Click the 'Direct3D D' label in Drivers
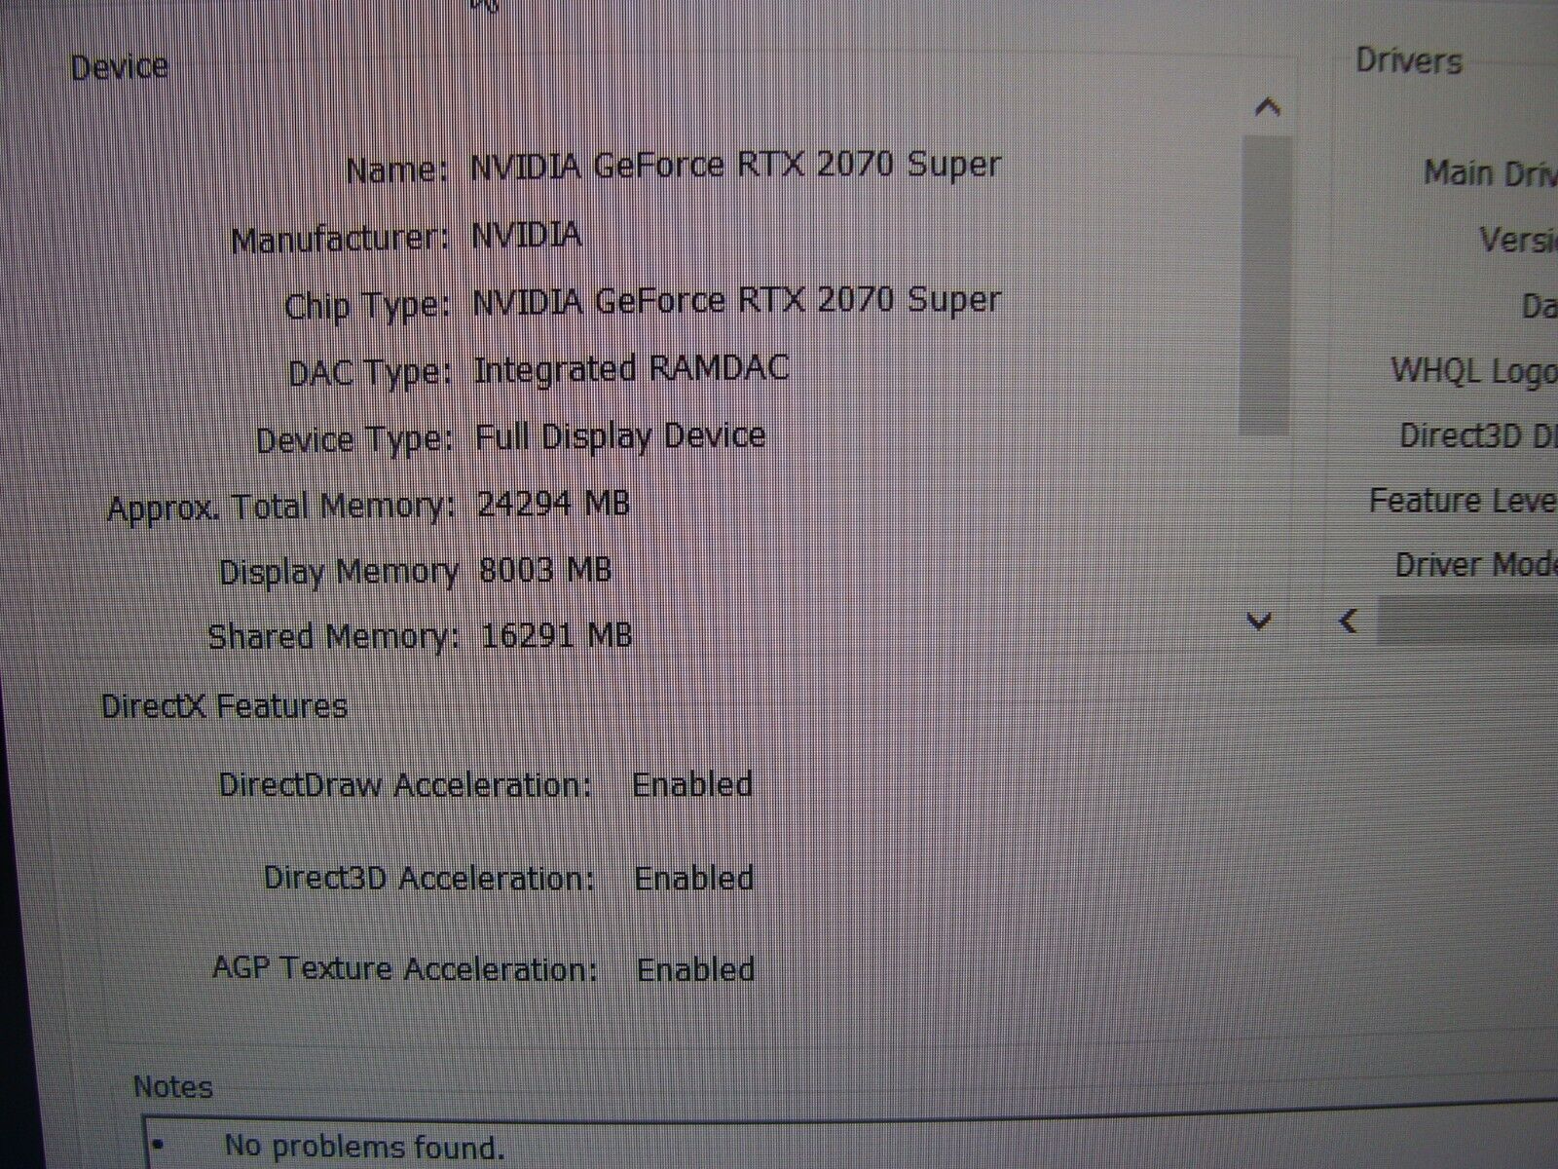 (1478, 435)
